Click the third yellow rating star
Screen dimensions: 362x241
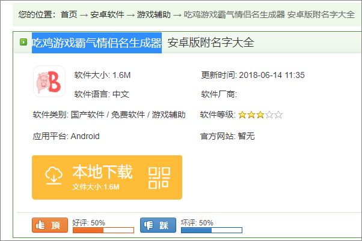[x=260, y=115]
